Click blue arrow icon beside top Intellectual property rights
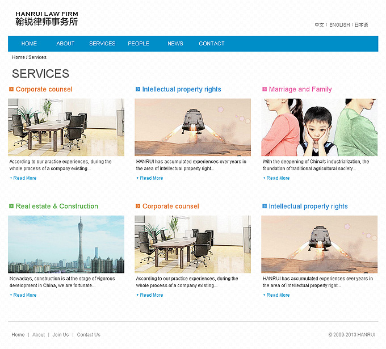The width and height of the screenshot is (386, 349). coord(138,89)
